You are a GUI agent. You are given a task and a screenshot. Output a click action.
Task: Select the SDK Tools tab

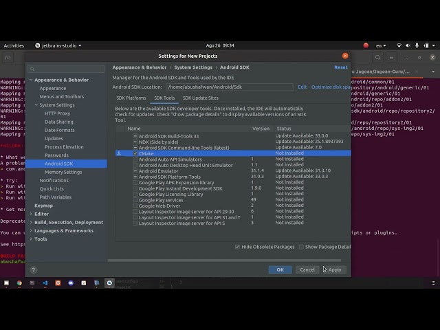pos(164,98)
